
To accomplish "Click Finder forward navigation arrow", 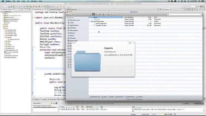I will (71, 14).
